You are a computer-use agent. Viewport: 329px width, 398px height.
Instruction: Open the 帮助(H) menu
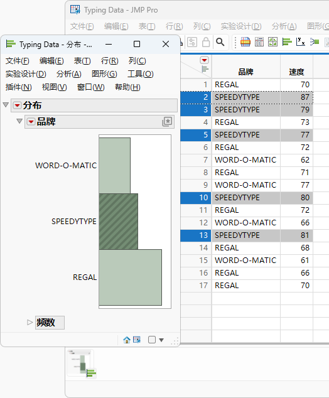(127, 87)
